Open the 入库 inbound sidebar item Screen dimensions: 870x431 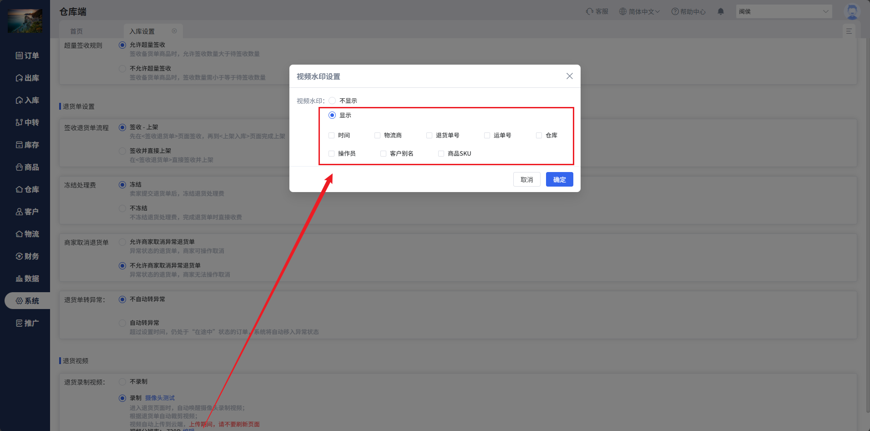coord(27,100)
